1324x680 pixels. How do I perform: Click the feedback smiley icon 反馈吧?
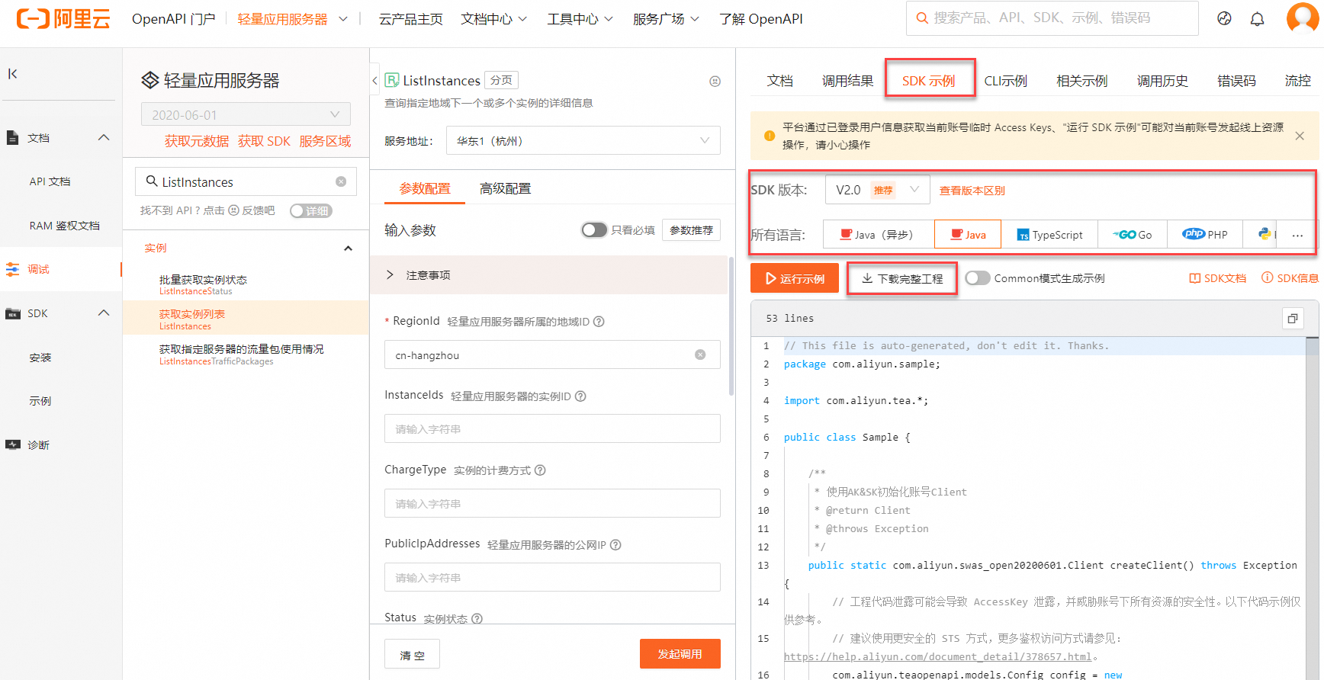click(234, 210)
